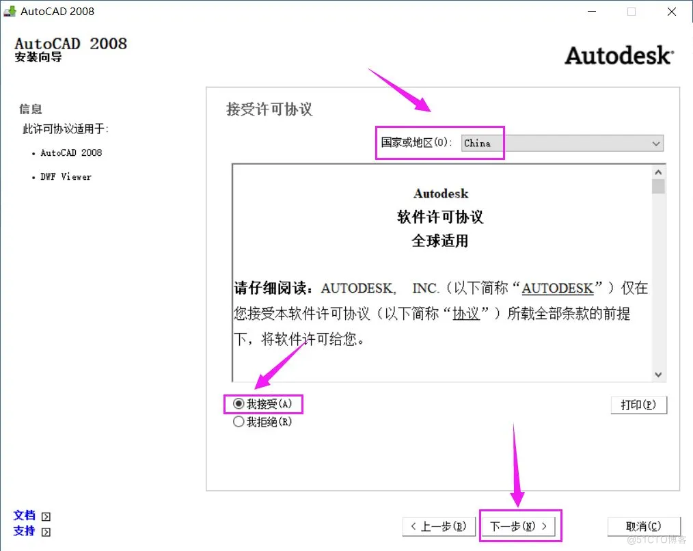This screenshot has height=551, width=693.
Task: Click the license scrollbar up arrow
Action: pos(658,172)
